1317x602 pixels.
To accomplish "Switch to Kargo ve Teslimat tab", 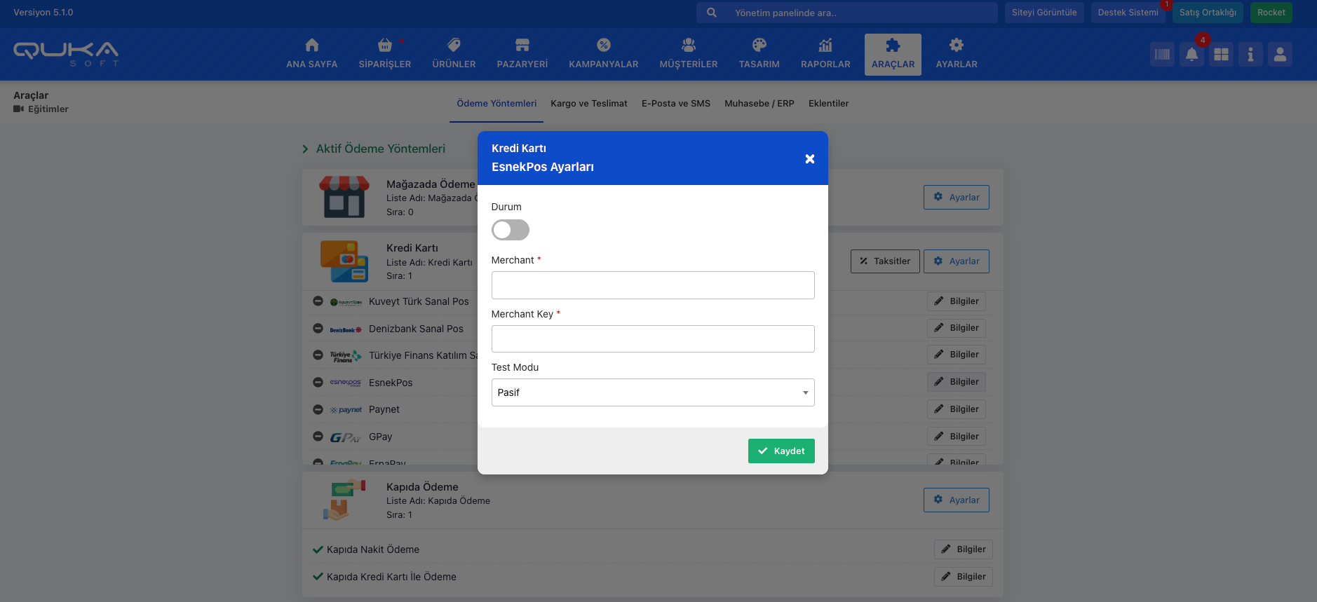I will (x=588, y=104).
